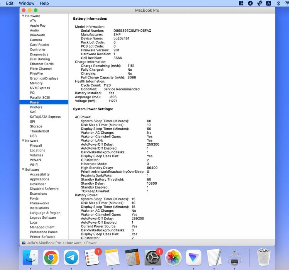Open the Edit menu
Image resolution: width=289 pixels, height=270 pixels.
pos(10,3)
